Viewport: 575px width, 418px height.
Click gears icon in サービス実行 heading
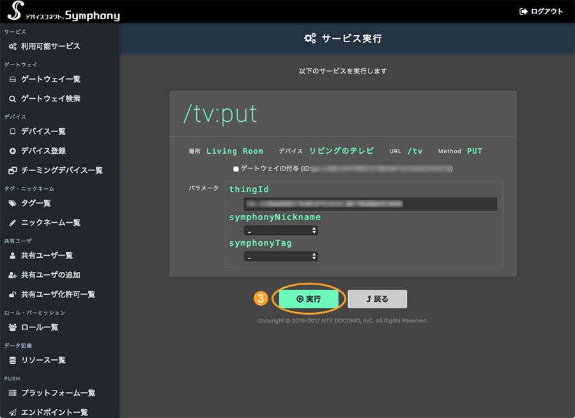tap(310, 38)
